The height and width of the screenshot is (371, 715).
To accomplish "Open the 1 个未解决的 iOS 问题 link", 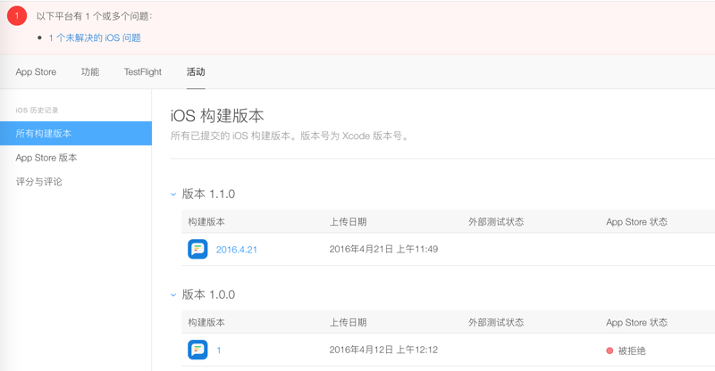I will click(x=95, y=37).
